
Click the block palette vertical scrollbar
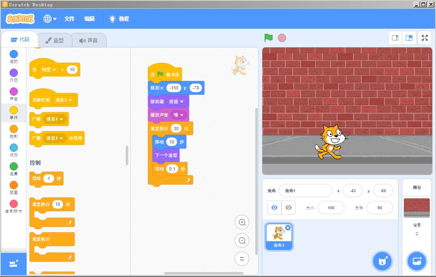[127, 155]
